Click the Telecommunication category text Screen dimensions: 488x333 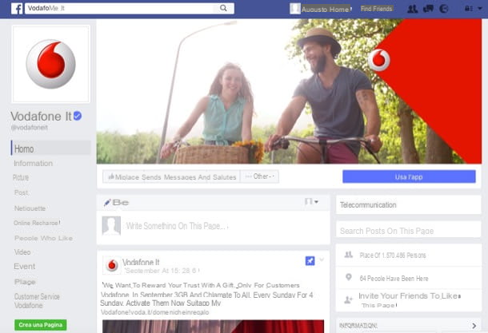click(368, 205)
